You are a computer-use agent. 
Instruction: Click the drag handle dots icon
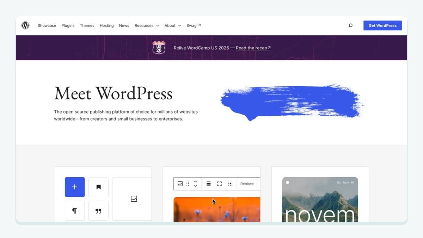[188, 184]
